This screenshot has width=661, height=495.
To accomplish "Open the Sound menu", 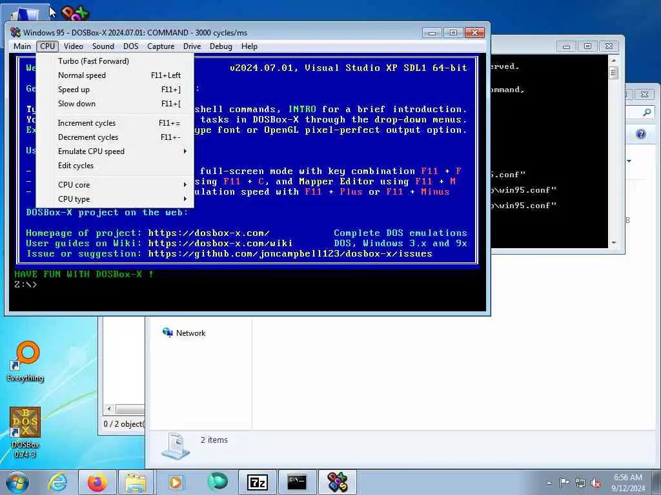I will (103, 46).
